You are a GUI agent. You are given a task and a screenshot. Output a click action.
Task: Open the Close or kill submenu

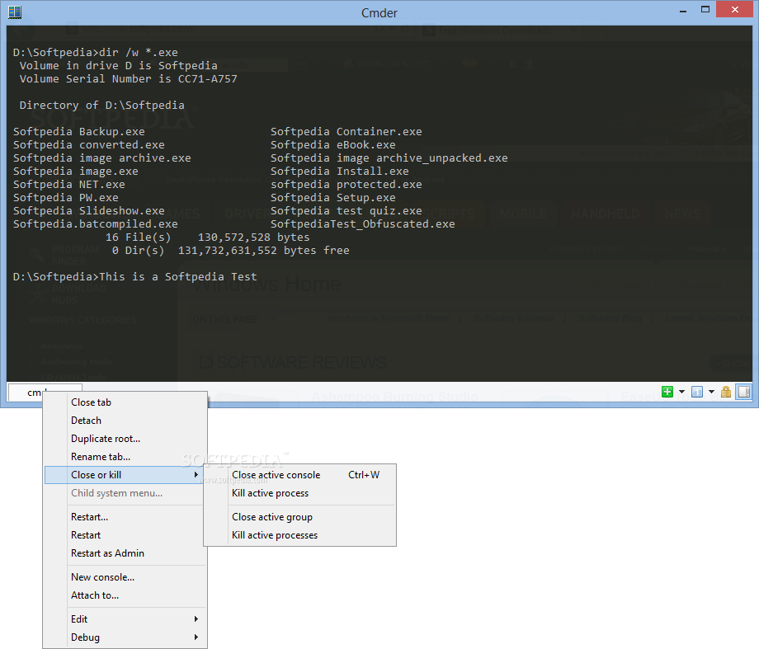(x=125, y=475)
